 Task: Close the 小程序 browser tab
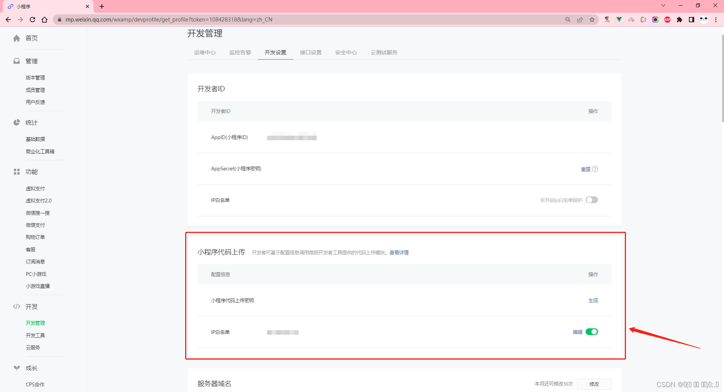(87, 6)
